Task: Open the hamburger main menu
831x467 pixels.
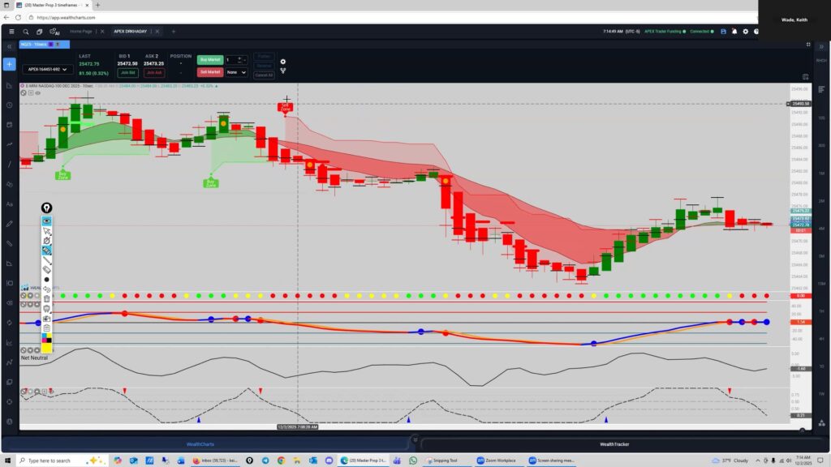Action: click(11, 32)
